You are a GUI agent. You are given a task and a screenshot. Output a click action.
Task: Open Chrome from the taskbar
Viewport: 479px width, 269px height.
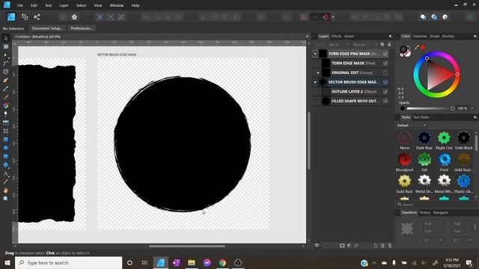click(x=222, y=262)
